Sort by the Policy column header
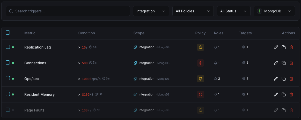The width and height of the screenshot is (301, 120). pos(200,33)
